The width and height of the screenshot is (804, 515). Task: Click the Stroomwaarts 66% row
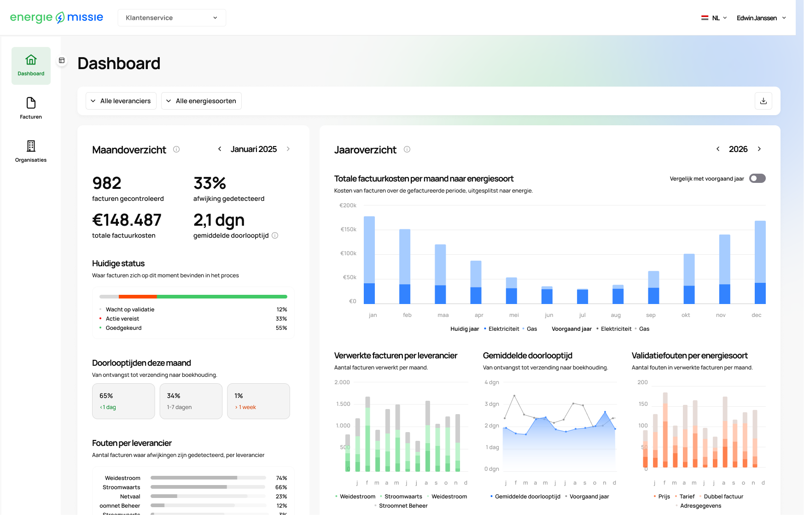[x=193, y=487]
